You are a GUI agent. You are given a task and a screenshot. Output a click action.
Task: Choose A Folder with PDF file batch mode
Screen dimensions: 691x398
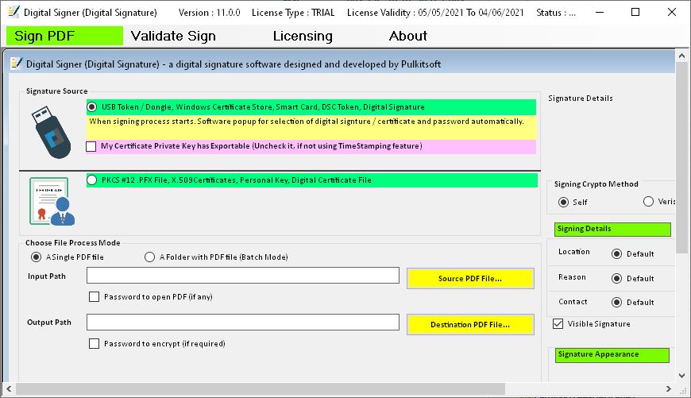pos(149,257)
